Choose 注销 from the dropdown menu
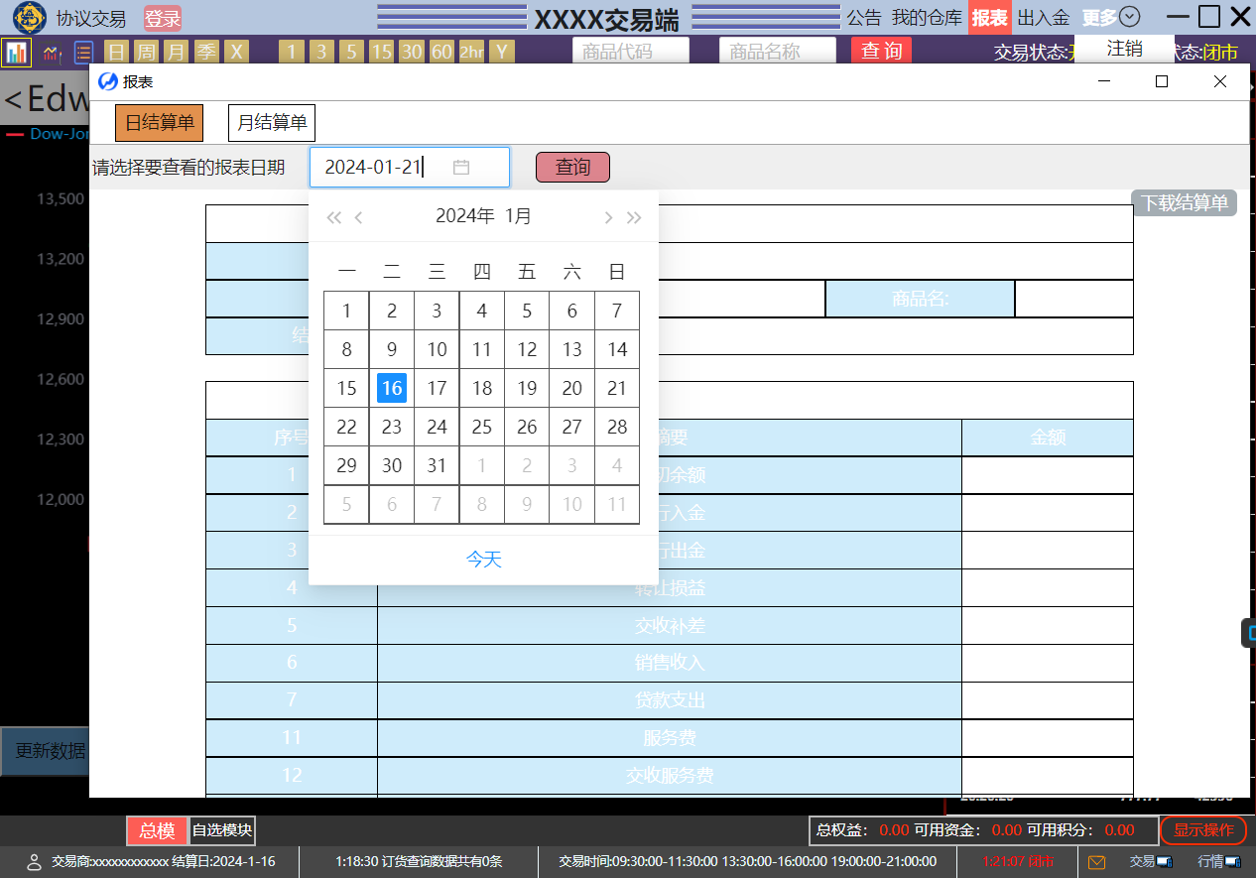 [x=1124, y=49]
